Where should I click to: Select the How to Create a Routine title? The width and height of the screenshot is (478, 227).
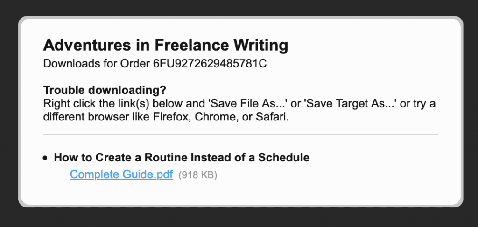182,158
